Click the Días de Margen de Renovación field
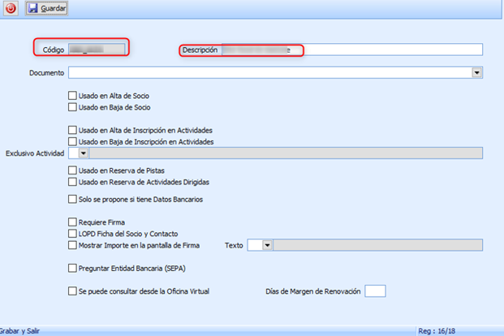The image size is (504, 336). [x=375, y=291]
